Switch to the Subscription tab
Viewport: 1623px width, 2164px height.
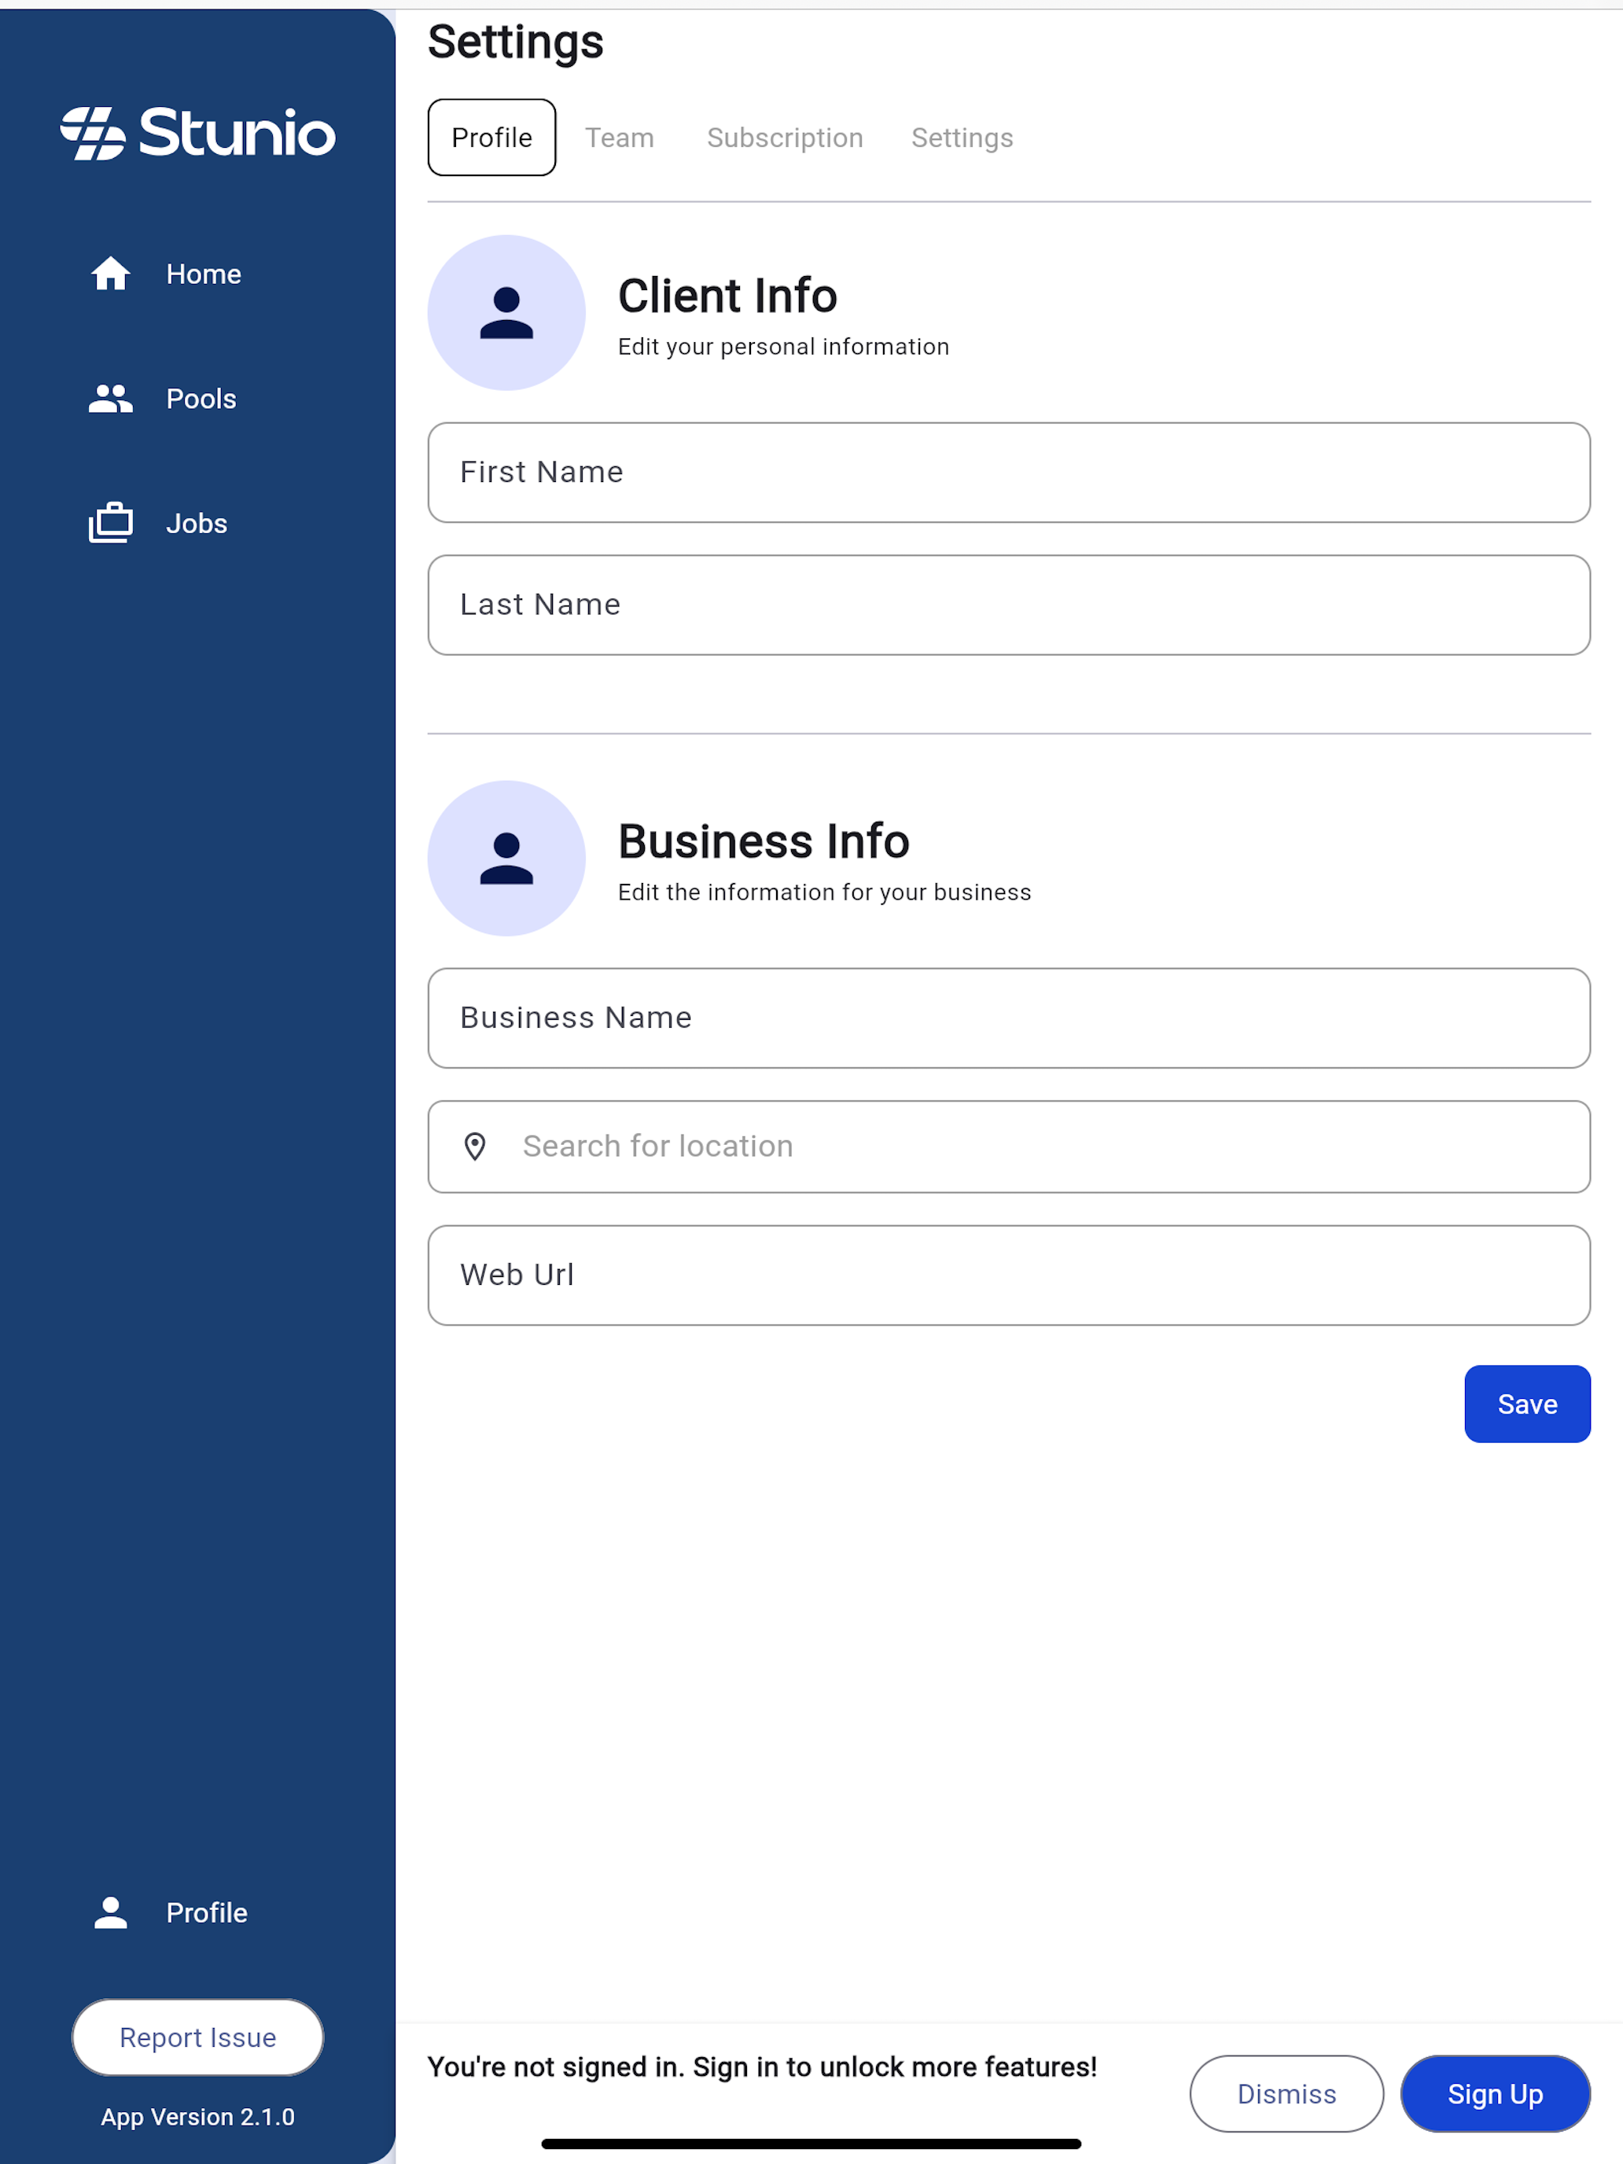click(785, 138)
